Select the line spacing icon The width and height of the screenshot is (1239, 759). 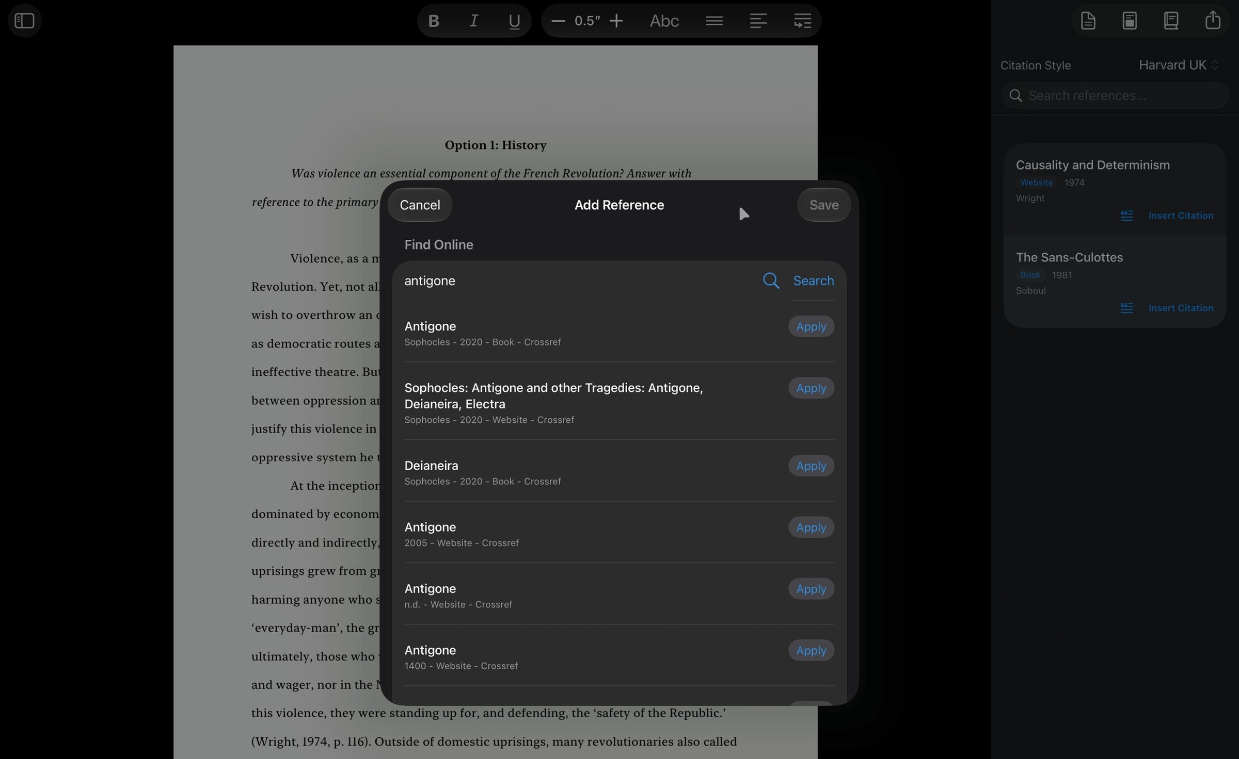coord(714,21)
